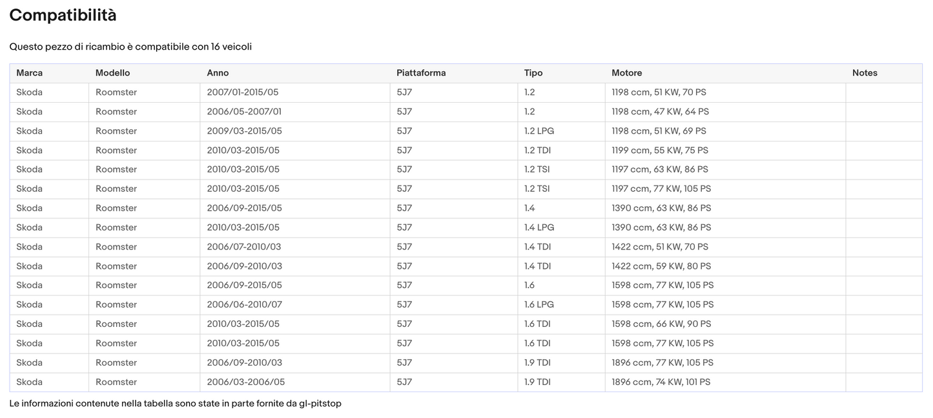Viewport: 933px width, 418px height.
Task: Click the Notes column header
Action: click(x=864, y=73)
